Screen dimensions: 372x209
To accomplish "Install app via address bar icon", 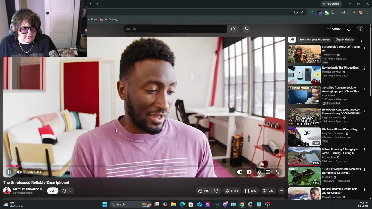I will click(296, 12).
